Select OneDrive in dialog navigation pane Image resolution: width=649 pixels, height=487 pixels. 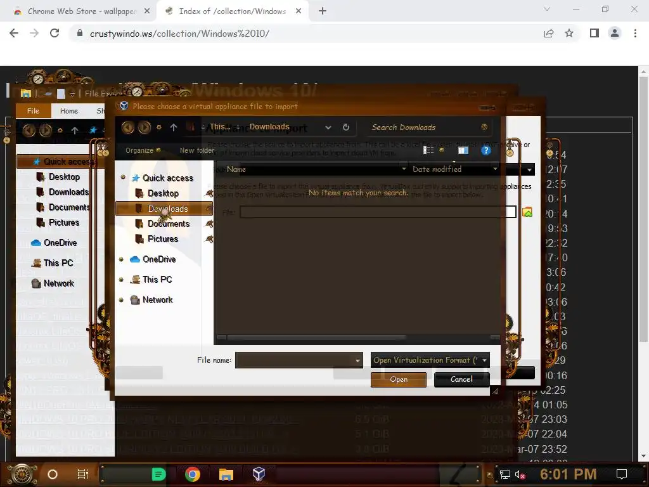click(159, 259)
